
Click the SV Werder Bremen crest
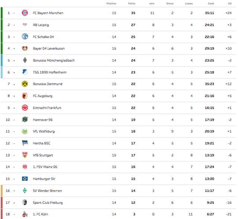pyautogui.click(x=25, y=190)
